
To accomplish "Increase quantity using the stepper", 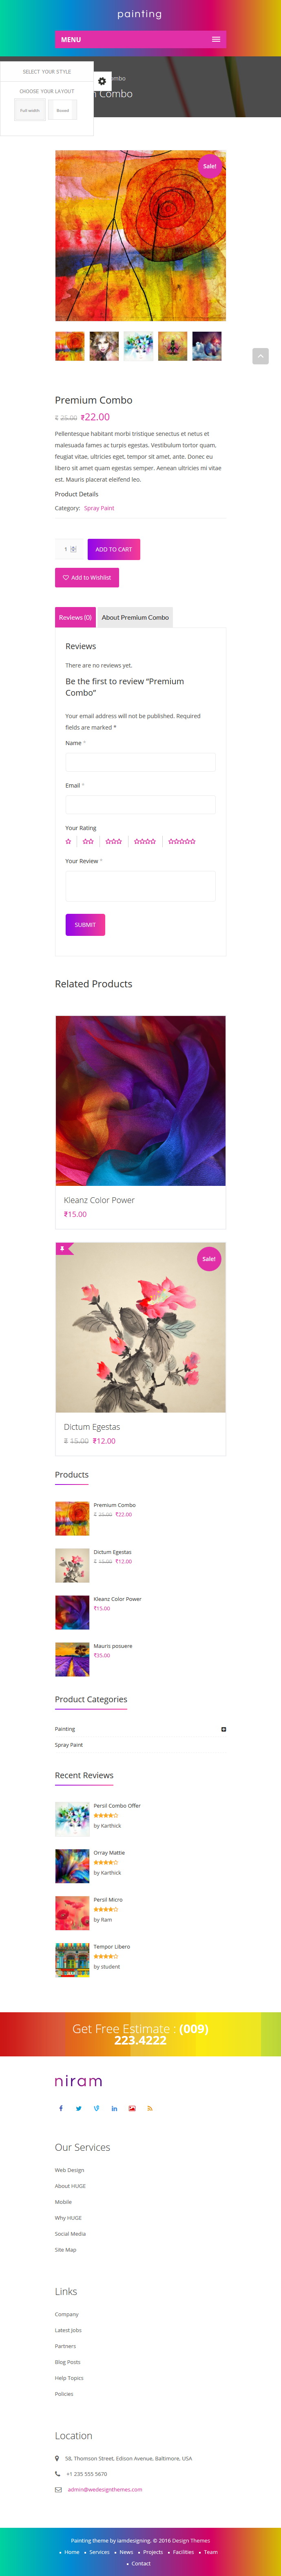I will pyautogui.click(x=73, y=547).
